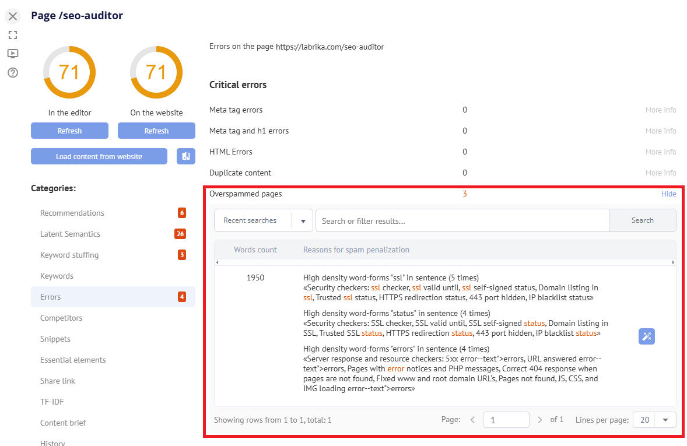Expand the Lines per page dropdown
The height and width of the screenshot is (446, 687).
[x=665, y=420]
